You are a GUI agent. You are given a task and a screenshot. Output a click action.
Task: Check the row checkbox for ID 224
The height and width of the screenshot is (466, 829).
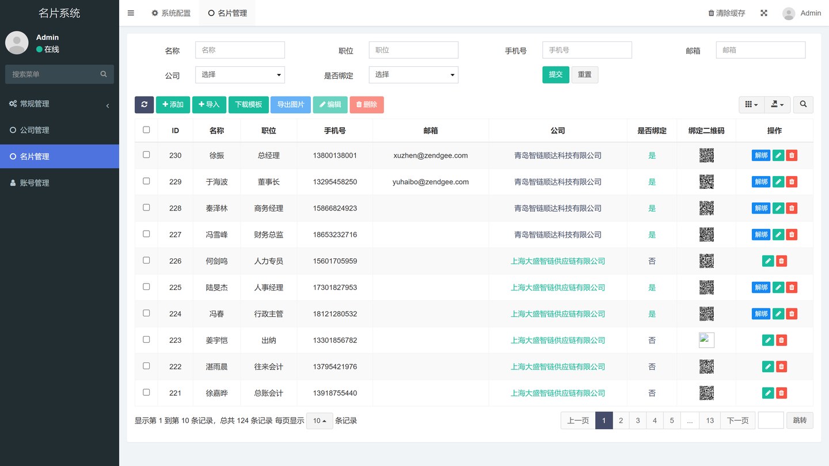coord(146,314)
